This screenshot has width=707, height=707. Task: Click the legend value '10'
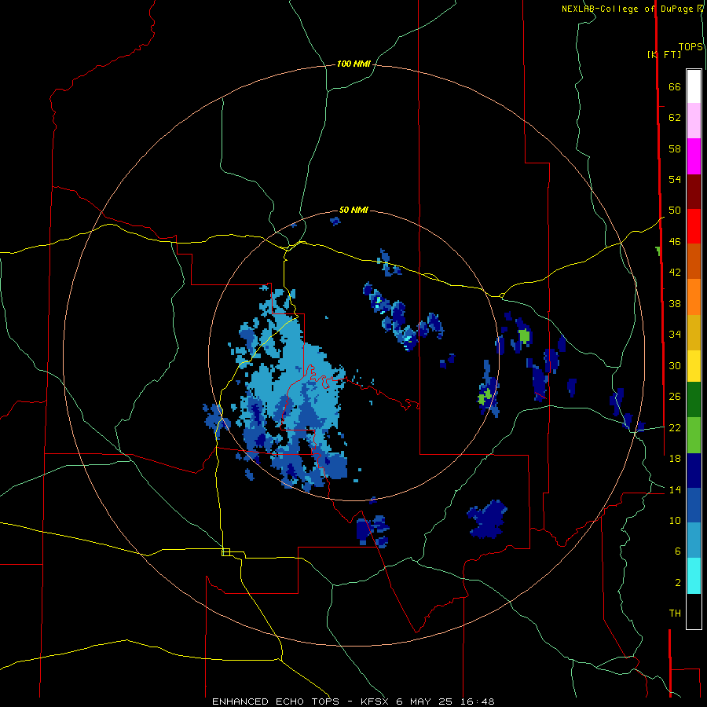pos(675,520)
